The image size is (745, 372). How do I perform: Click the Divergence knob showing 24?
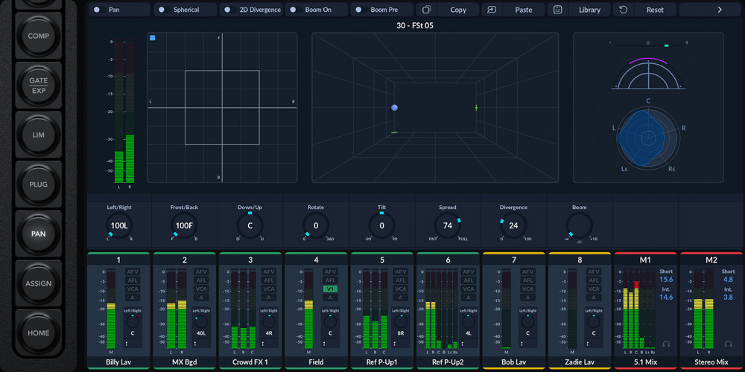(x=513, y=226)
